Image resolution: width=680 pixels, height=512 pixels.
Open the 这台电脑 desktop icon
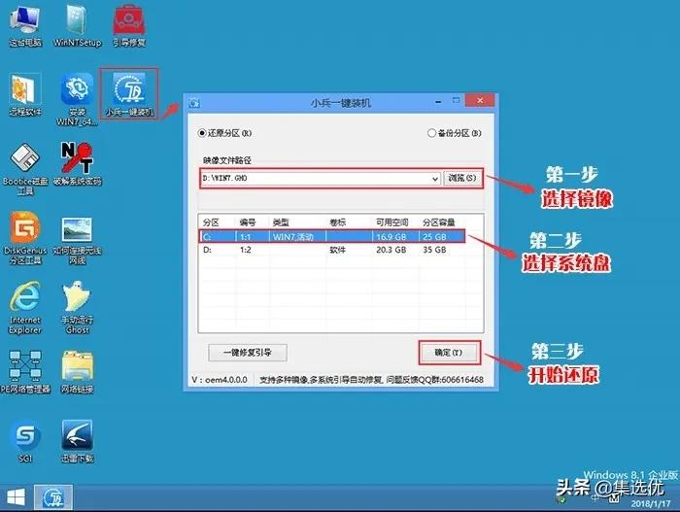[25, 25]
